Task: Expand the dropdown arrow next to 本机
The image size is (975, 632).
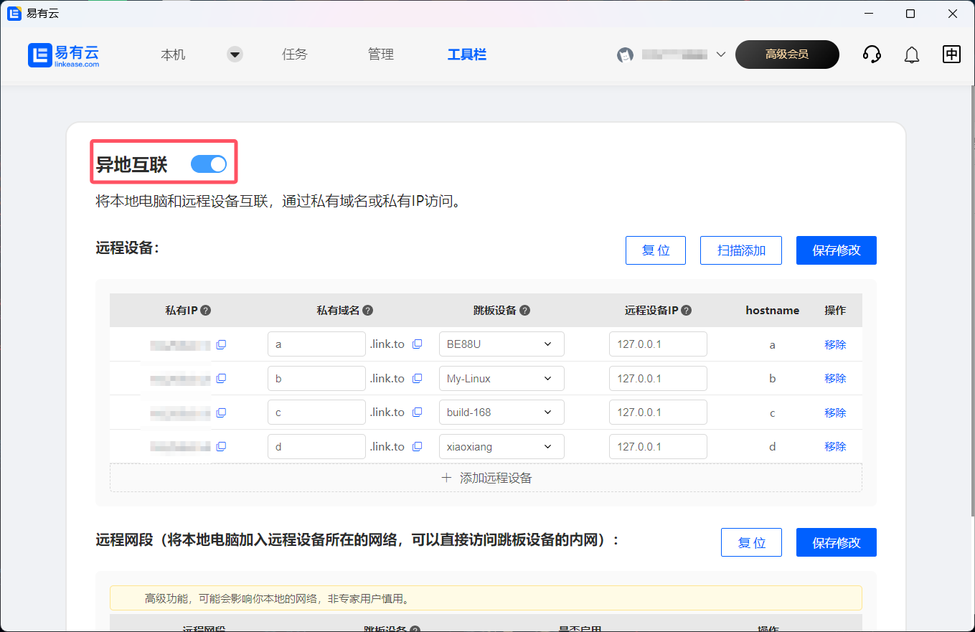Action: coord(235,55)
